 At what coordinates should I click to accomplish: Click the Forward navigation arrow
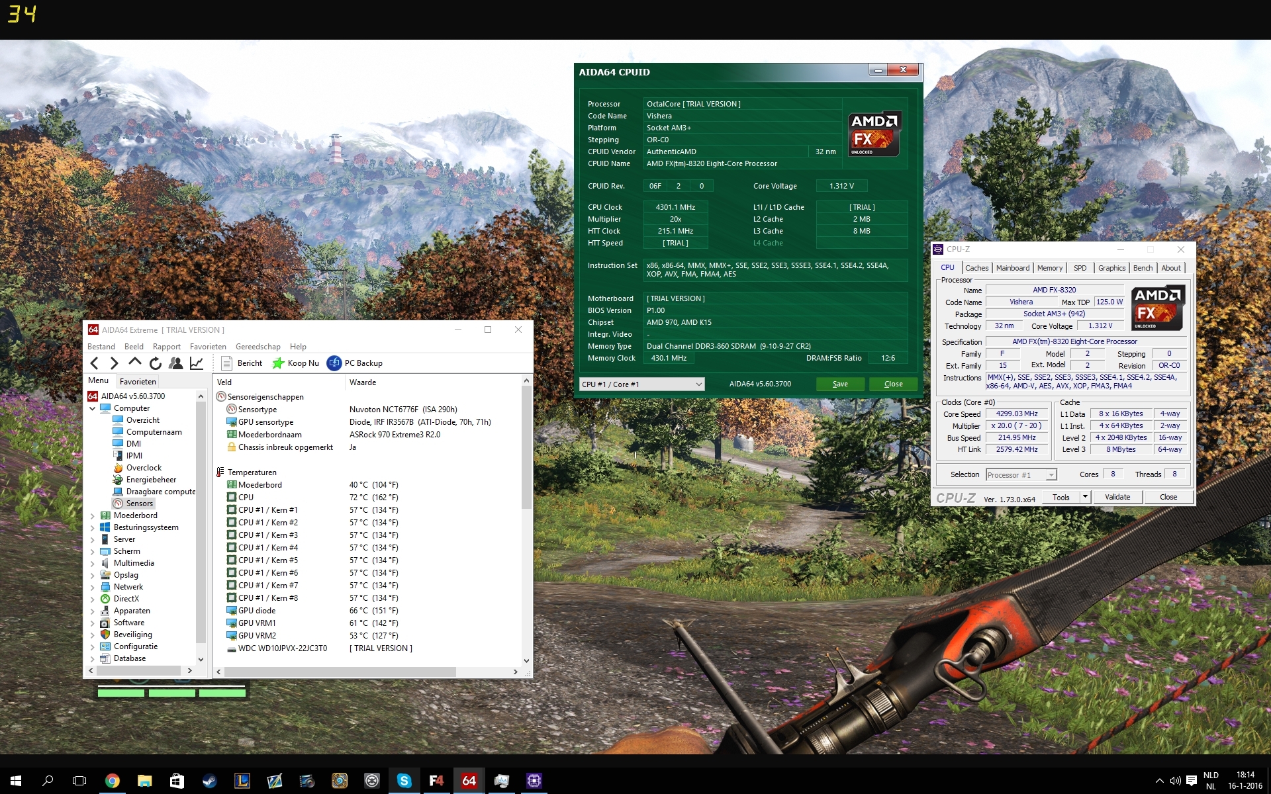(x=114, y=363)
